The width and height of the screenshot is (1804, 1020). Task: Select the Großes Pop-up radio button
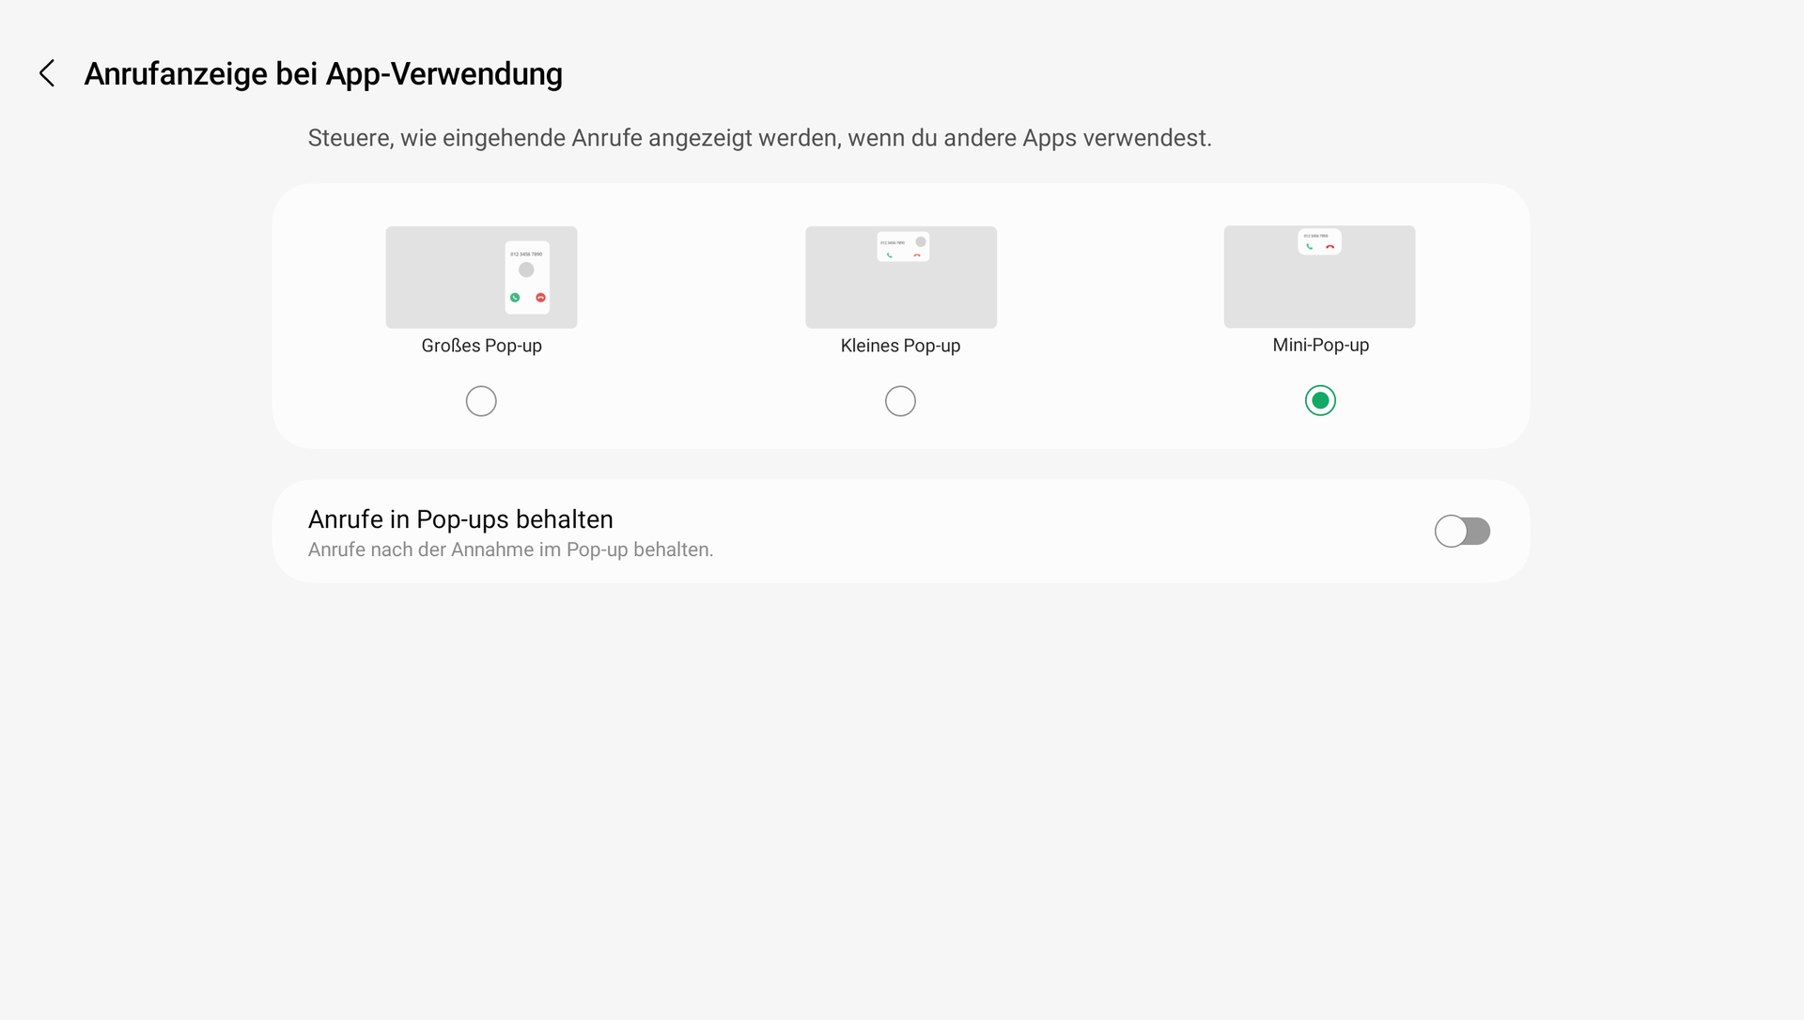481,401
